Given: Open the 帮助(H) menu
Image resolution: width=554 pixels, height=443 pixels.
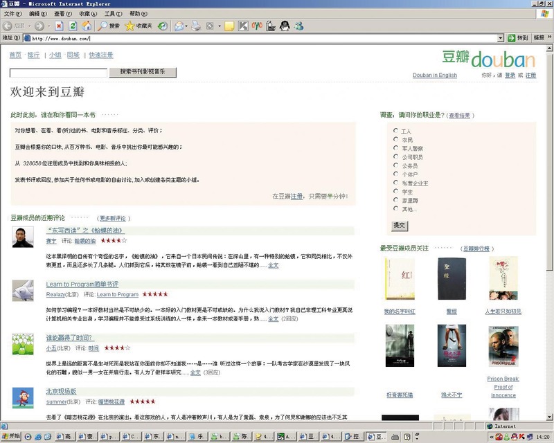Looking at the screenshot, I should coord(138,14).
